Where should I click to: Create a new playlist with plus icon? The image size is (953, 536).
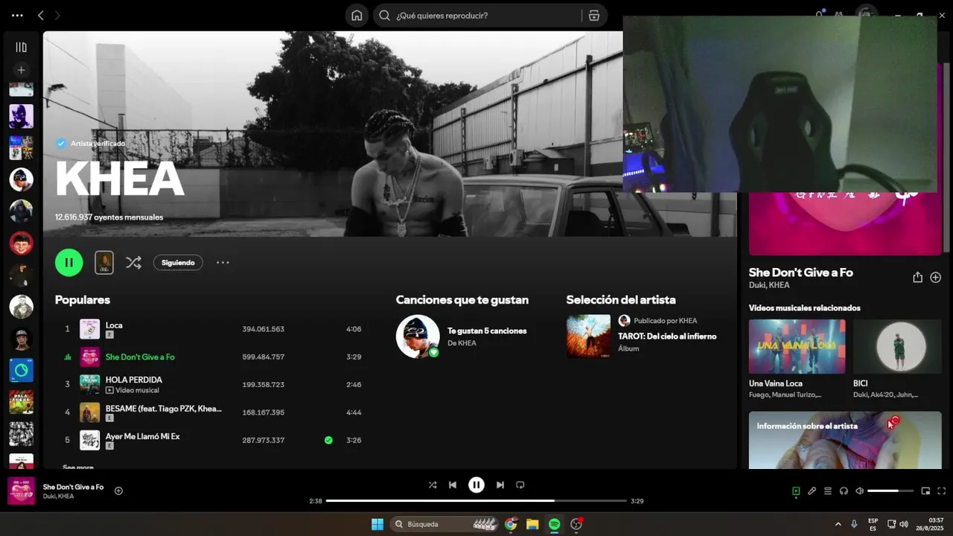pos(21,69)
